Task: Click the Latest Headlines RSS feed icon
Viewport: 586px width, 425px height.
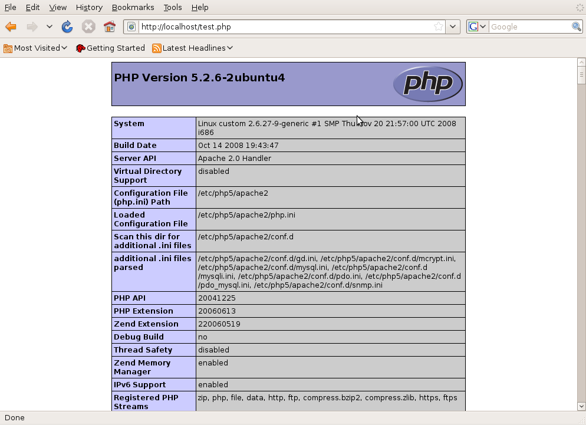Action: tap(157, 48)
